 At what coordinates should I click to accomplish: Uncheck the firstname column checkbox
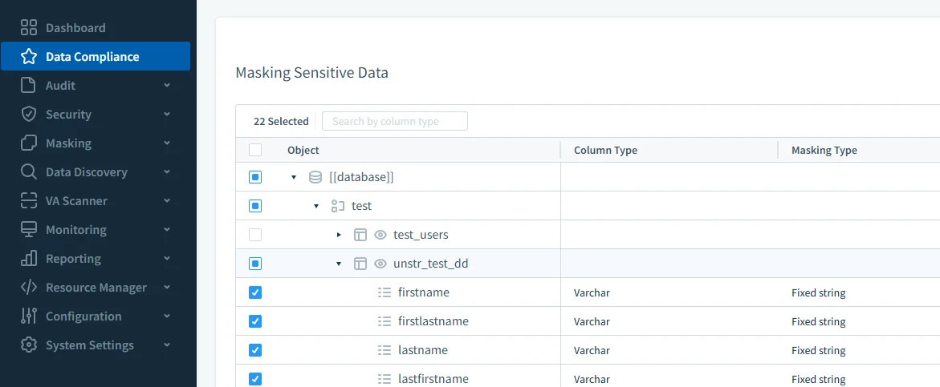(x=255, y=292)
